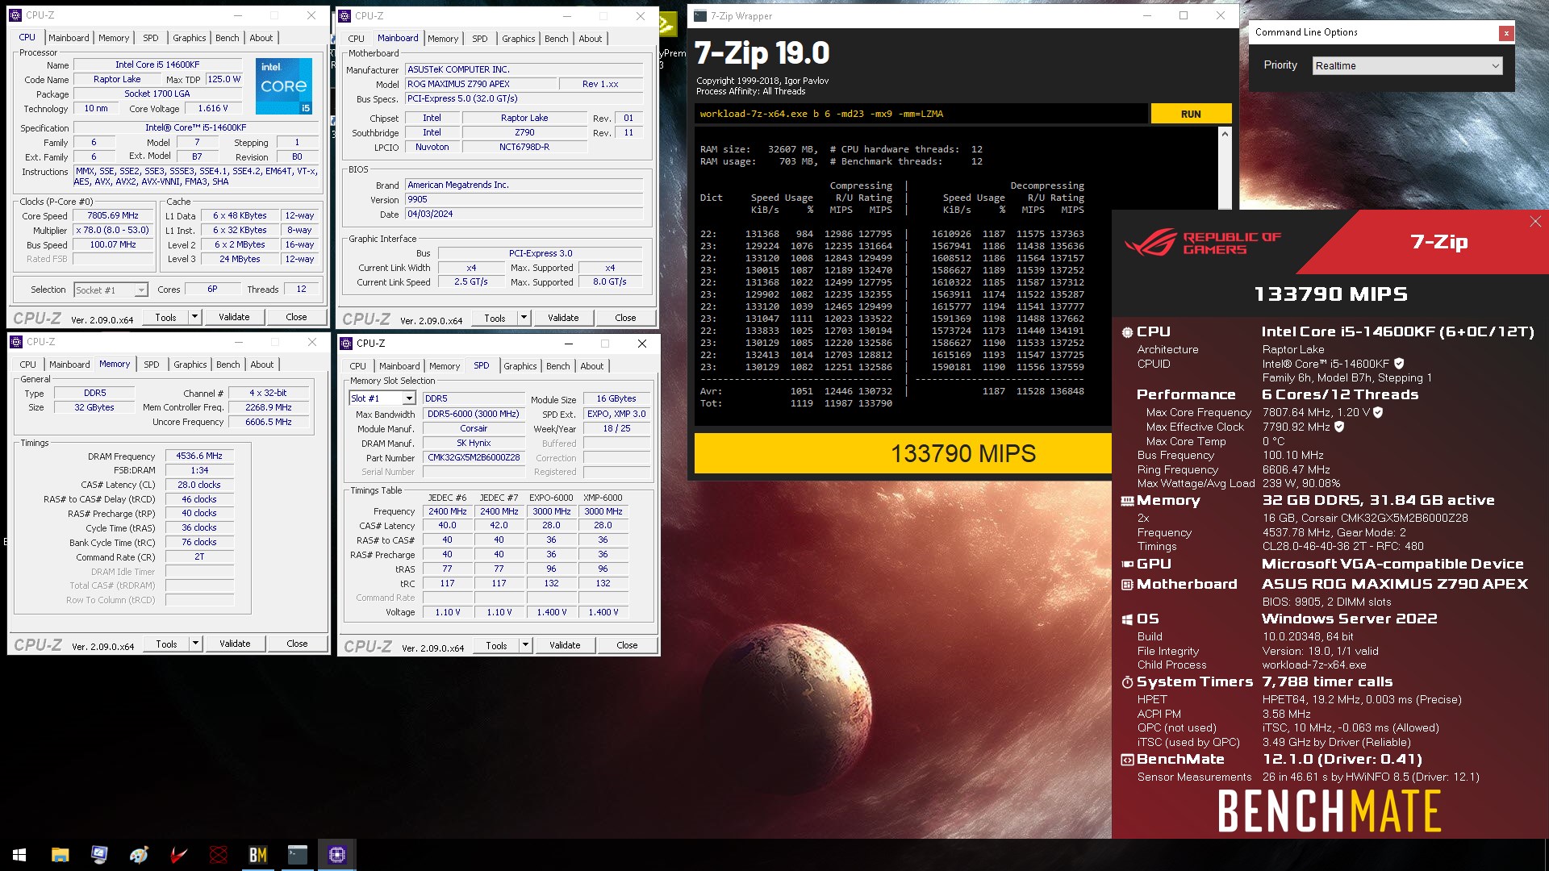The height and width of the screenshot is (871, 1549).
Task: Click the Republic of Gamers logo
Action: click(x=1202, y=243)
